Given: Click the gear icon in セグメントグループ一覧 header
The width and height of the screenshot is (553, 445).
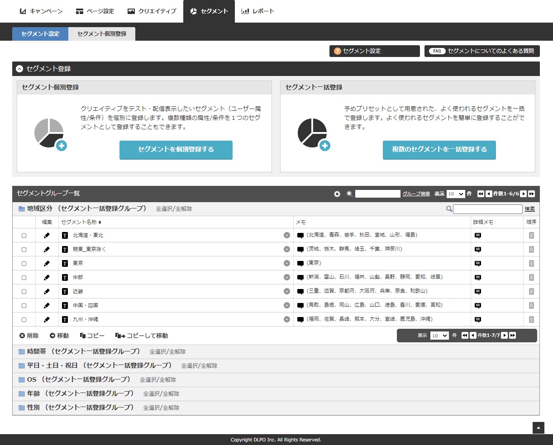Looking at the screenshot, I should [x=337, y=194].
